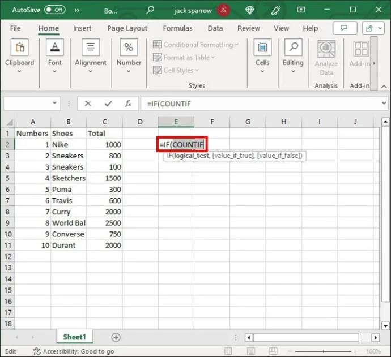Image resolution: width=391 pixels, height=357 pixels.
Task: Click the Sheet1 worksheet tab
Action: click(x=74, y=337)
